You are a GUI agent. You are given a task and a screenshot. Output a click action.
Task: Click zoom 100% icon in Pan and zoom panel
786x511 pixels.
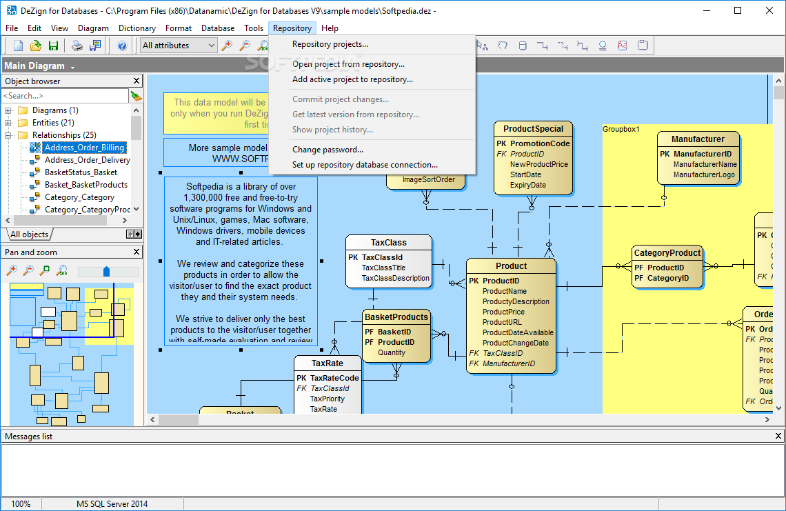tap(62, 271)
